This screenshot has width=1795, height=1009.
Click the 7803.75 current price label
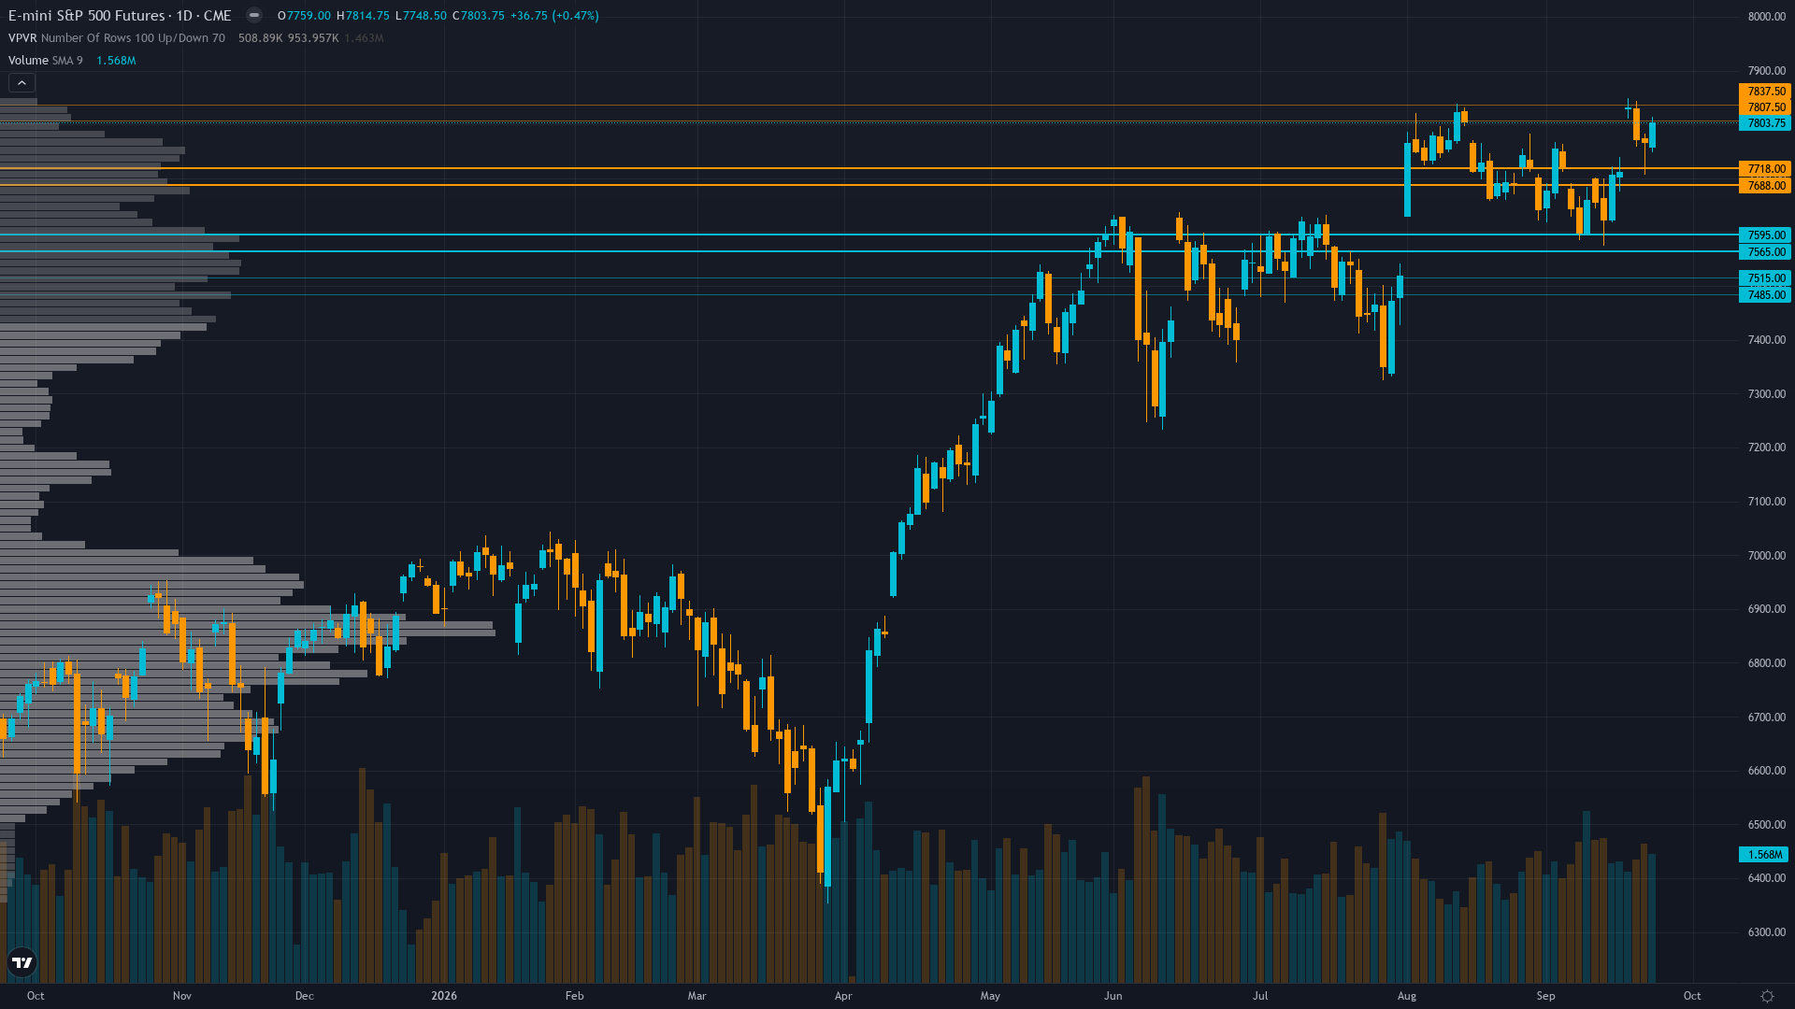pyautogui.click(x=1765, y=123)
